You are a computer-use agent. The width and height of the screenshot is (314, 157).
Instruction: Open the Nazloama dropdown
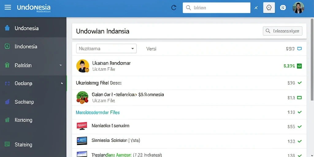106,48
